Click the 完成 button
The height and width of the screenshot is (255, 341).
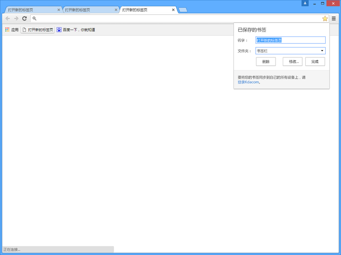point(315,62)
